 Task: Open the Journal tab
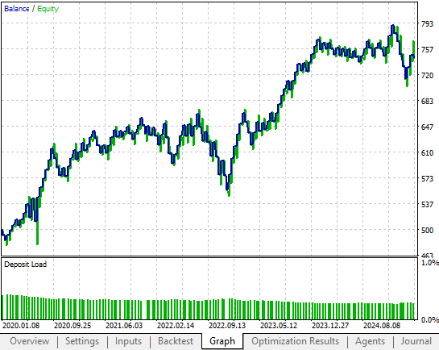tap(416, 341)
